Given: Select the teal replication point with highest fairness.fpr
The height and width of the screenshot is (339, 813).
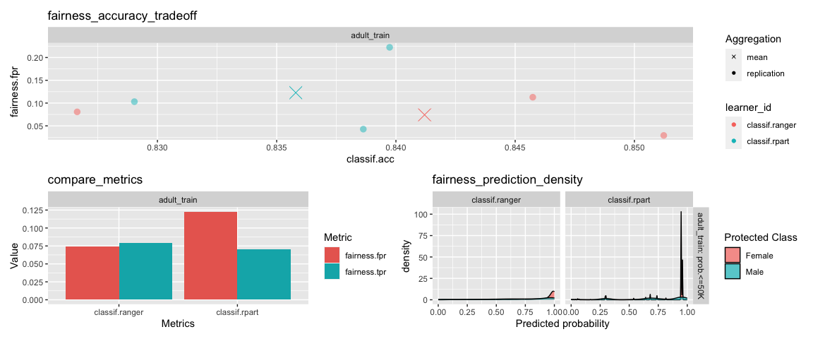Looking at the screenshot, I should [x=390, y=47].
